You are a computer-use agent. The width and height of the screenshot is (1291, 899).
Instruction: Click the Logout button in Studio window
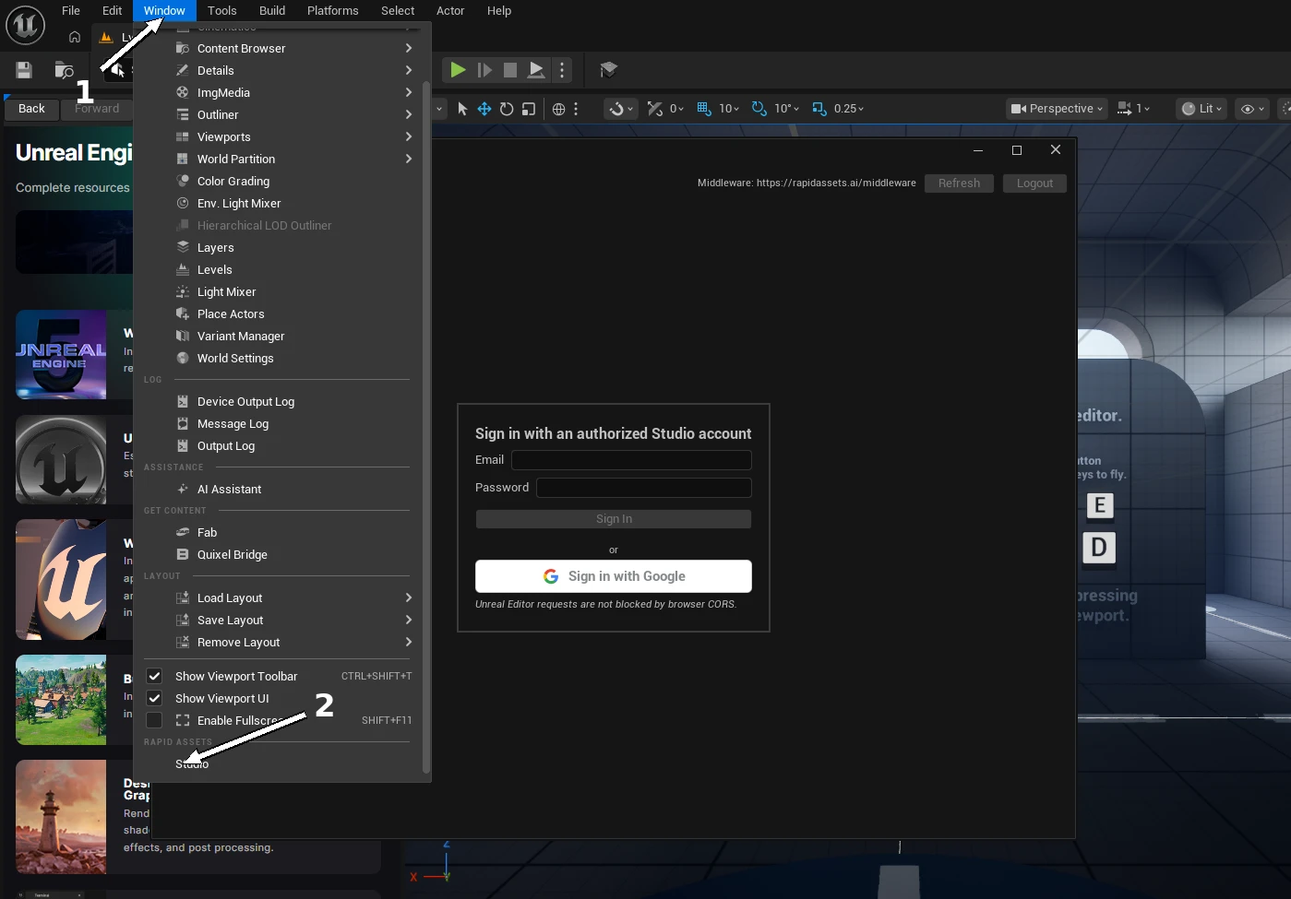tap(1034, 183)
